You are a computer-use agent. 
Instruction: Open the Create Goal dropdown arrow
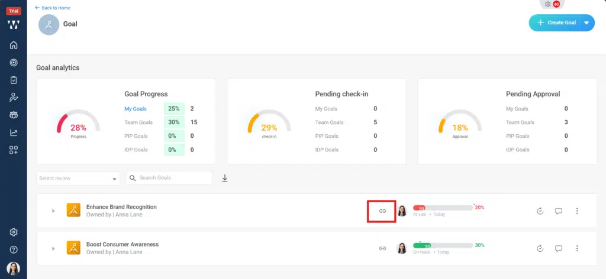coord(586,23)
